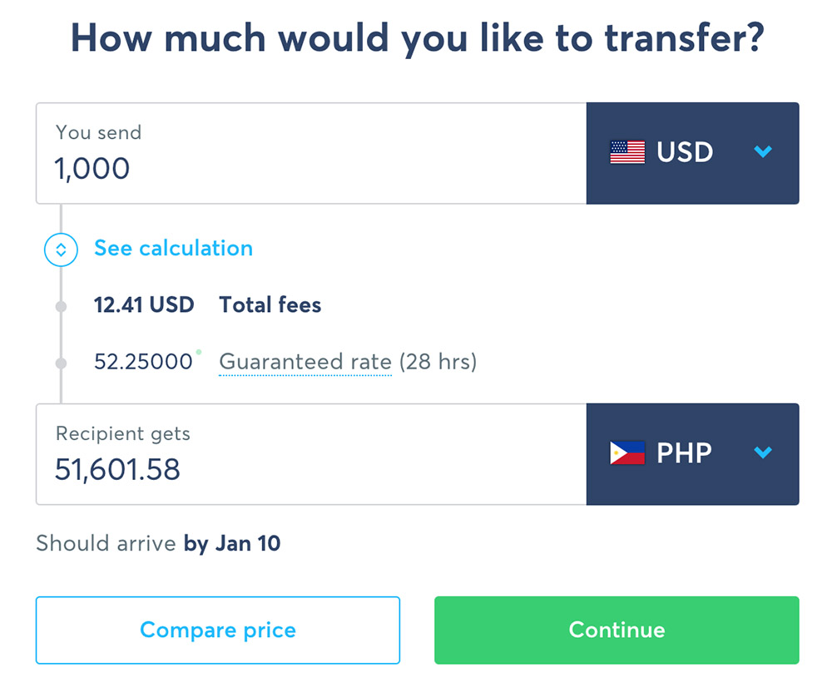Open the PHP currency dropdown chevron
Viewport: 832px width, 697px height.
(x=762, y=452)
